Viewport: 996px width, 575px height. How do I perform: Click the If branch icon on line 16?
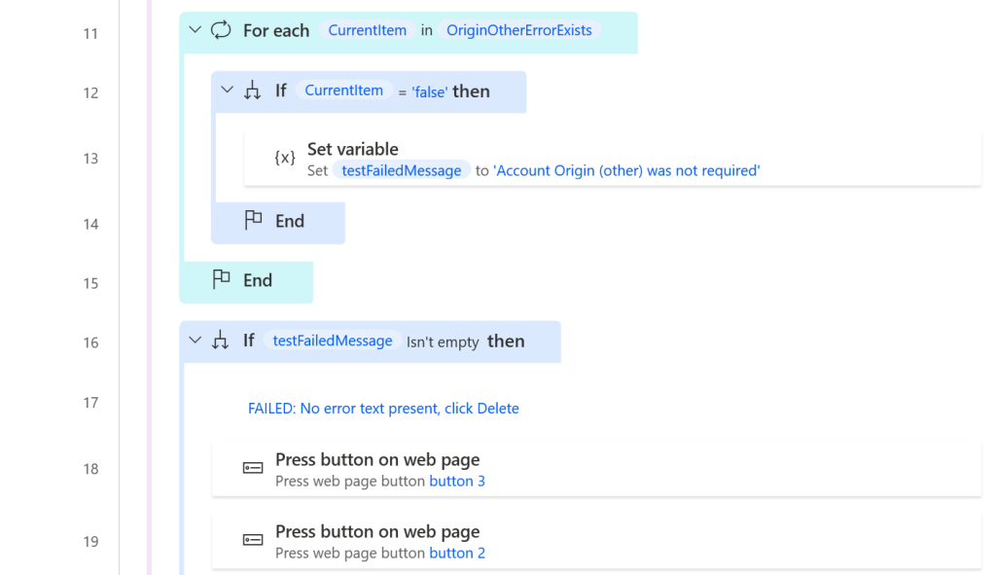click(x=221, y=341)
